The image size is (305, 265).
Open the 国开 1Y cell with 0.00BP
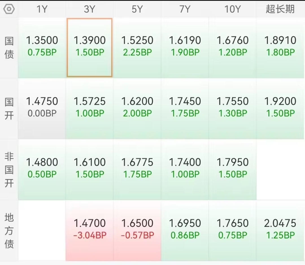click(42, 109)
